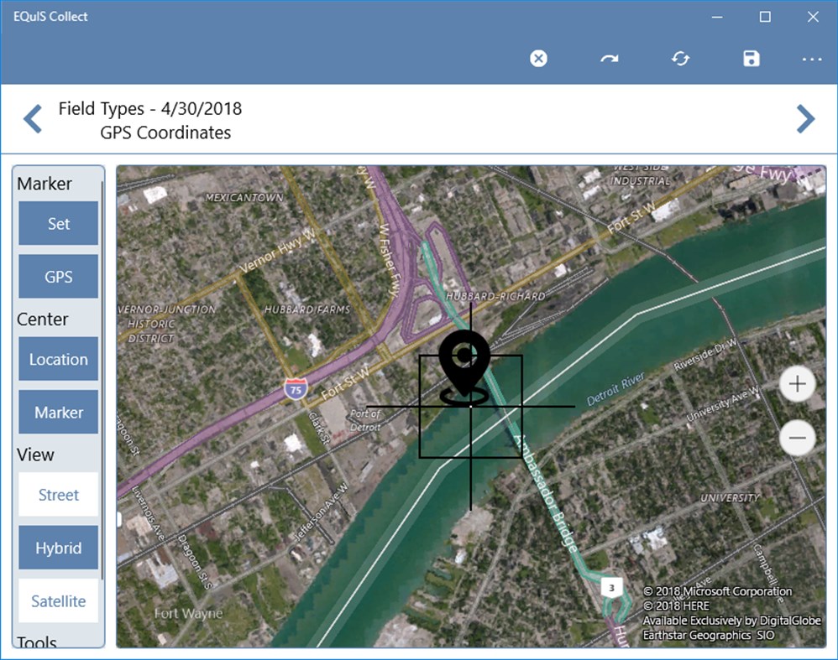Switch map view to Street
The height and width of the screenshot is (660, 838).
pyautogui.click(x=58, y=495)
